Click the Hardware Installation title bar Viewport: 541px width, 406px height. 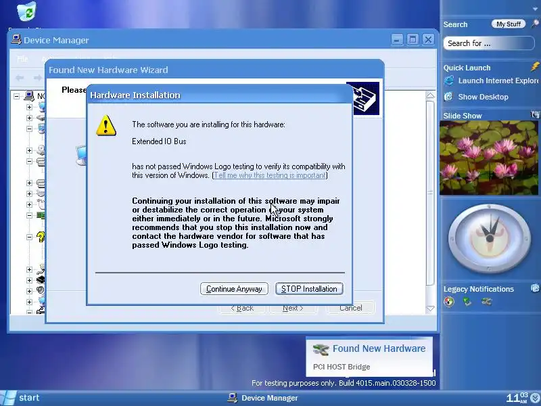219,95
